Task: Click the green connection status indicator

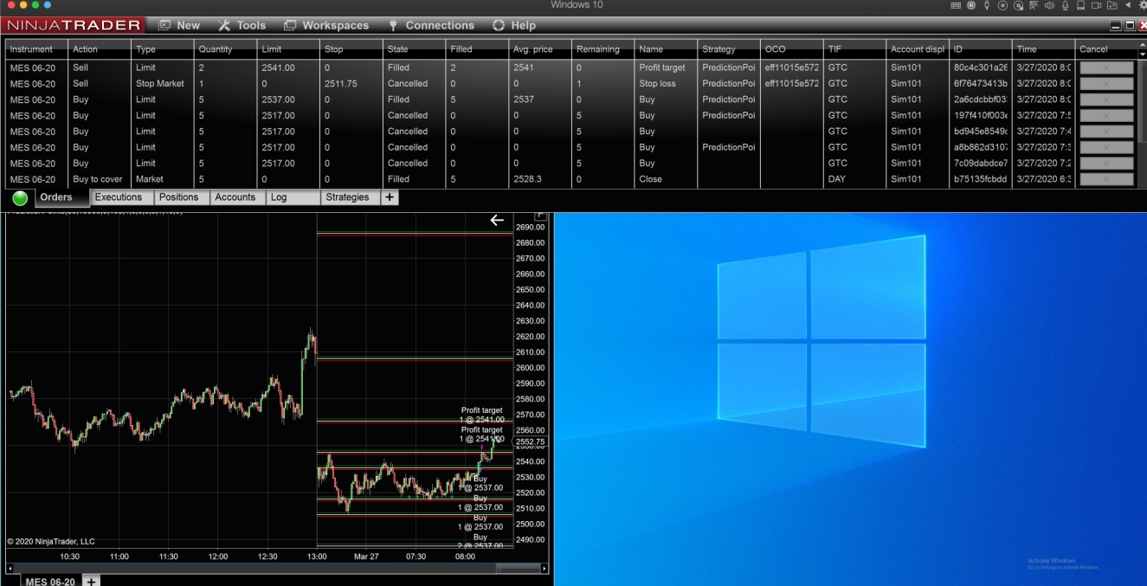Action: (20, 198)
